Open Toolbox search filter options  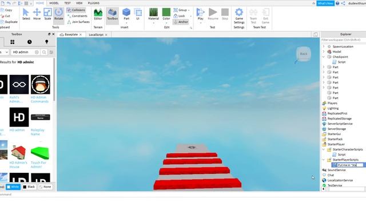(51, 52)
